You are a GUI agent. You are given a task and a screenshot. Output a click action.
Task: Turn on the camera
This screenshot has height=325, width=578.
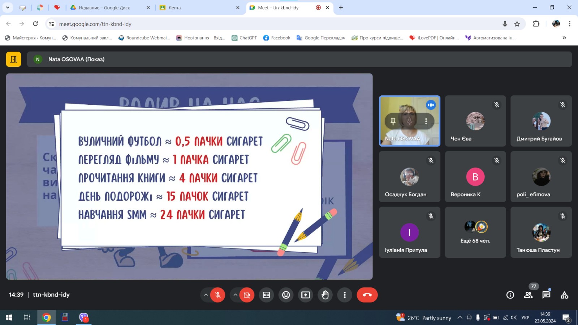tap(247, 295)
